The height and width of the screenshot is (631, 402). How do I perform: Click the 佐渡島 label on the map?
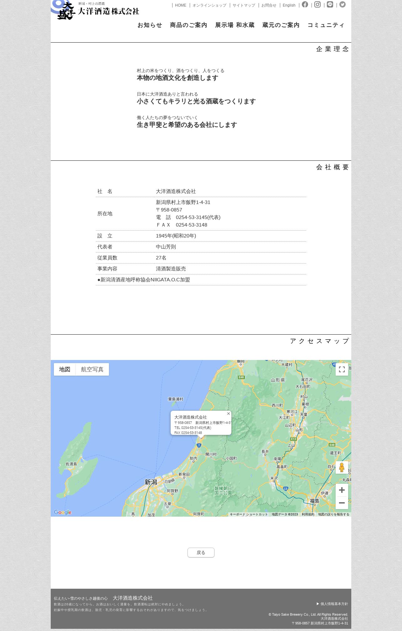(x=71, y=464)
